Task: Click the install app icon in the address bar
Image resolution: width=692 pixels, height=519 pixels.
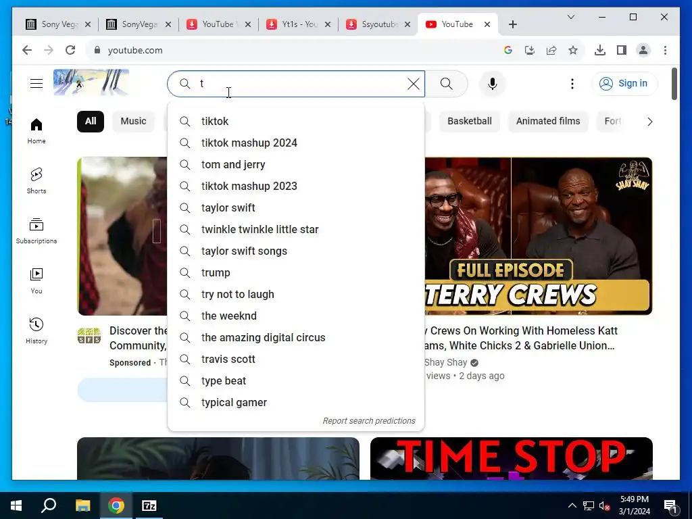Action: click(530, 50)
